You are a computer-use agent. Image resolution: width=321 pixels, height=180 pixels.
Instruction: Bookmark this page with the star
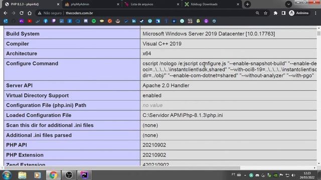pos(265,13)
